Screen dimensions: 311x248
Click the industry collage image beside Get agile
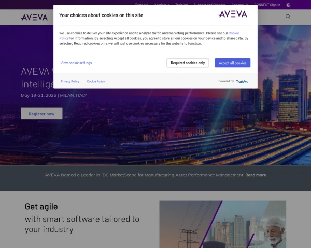click(x=222, y=224)
